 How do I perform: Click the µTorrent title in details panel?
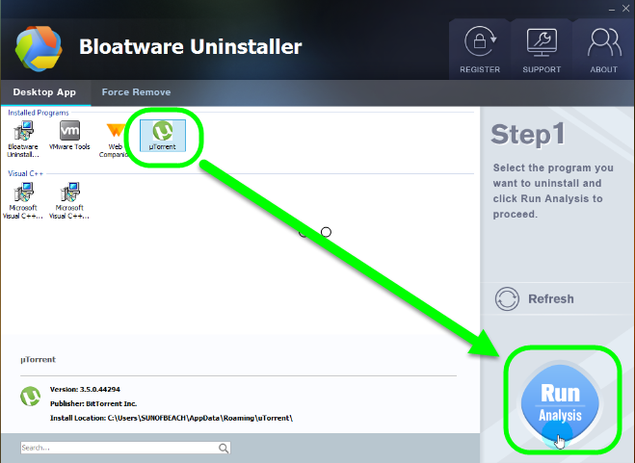point(39,359)
